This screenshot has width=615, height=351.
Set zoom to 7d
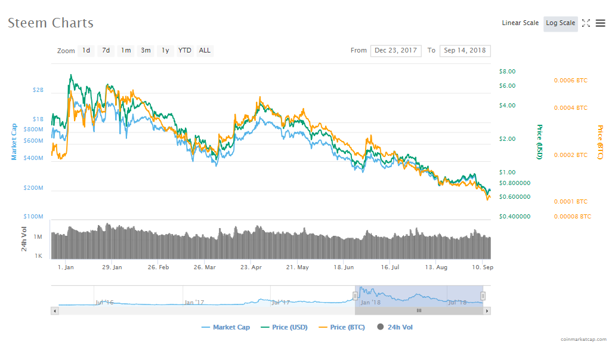(x=106, y=51)
